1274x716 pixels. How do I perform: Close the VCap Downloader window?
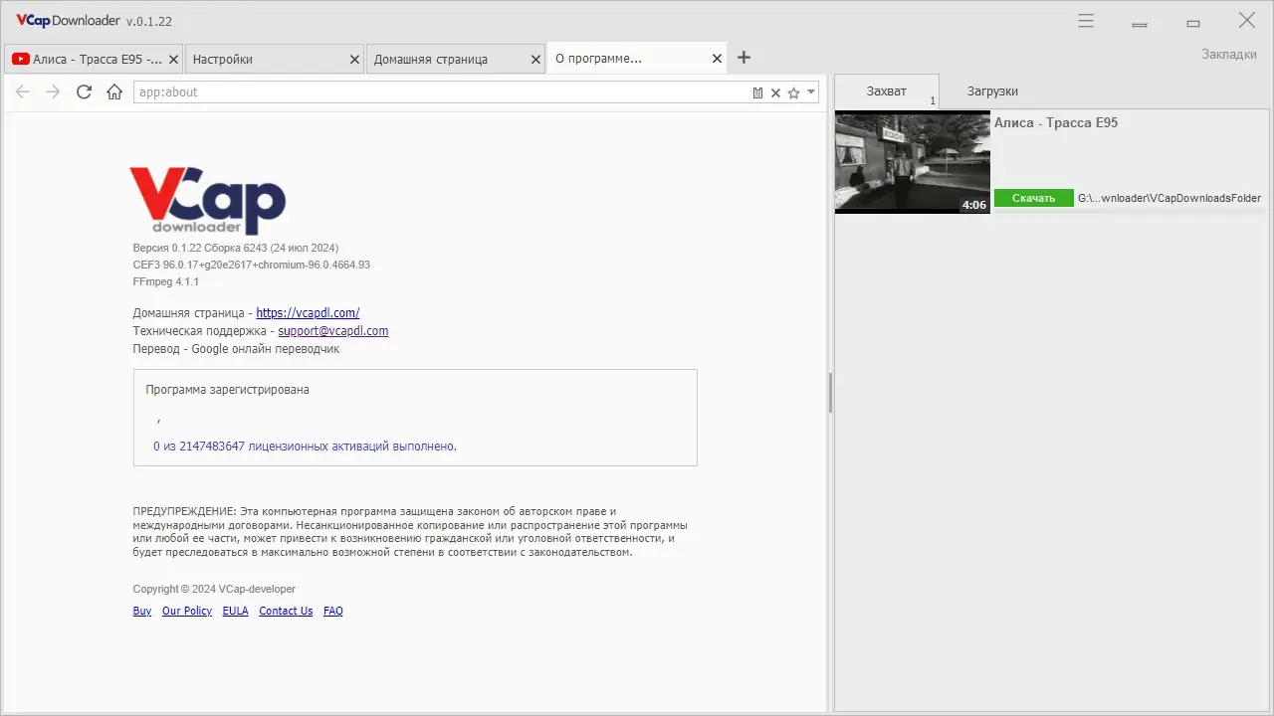1246,20
